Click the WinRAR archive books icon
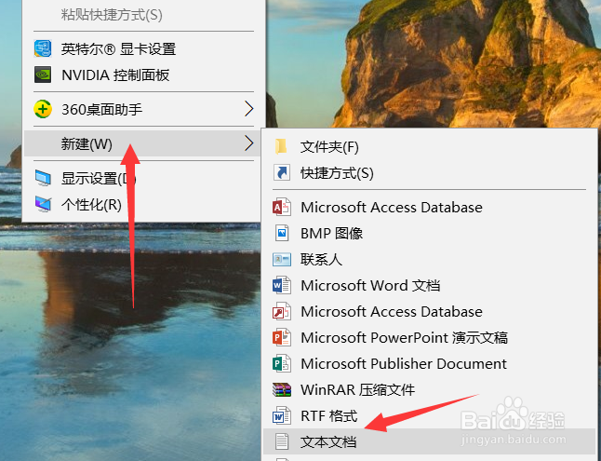 point(282,390)
